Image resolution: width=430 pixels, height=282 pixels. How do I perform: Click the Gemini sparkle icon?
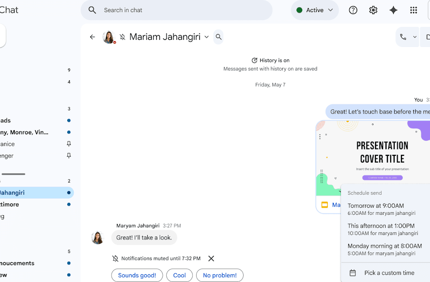click(393, 10)
